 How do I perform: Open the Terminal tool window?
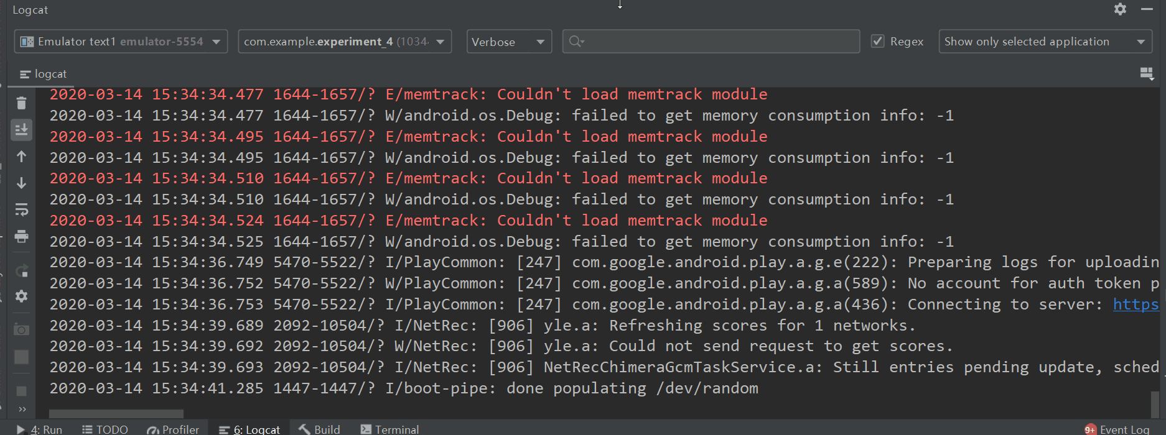[x=389, y=429]
